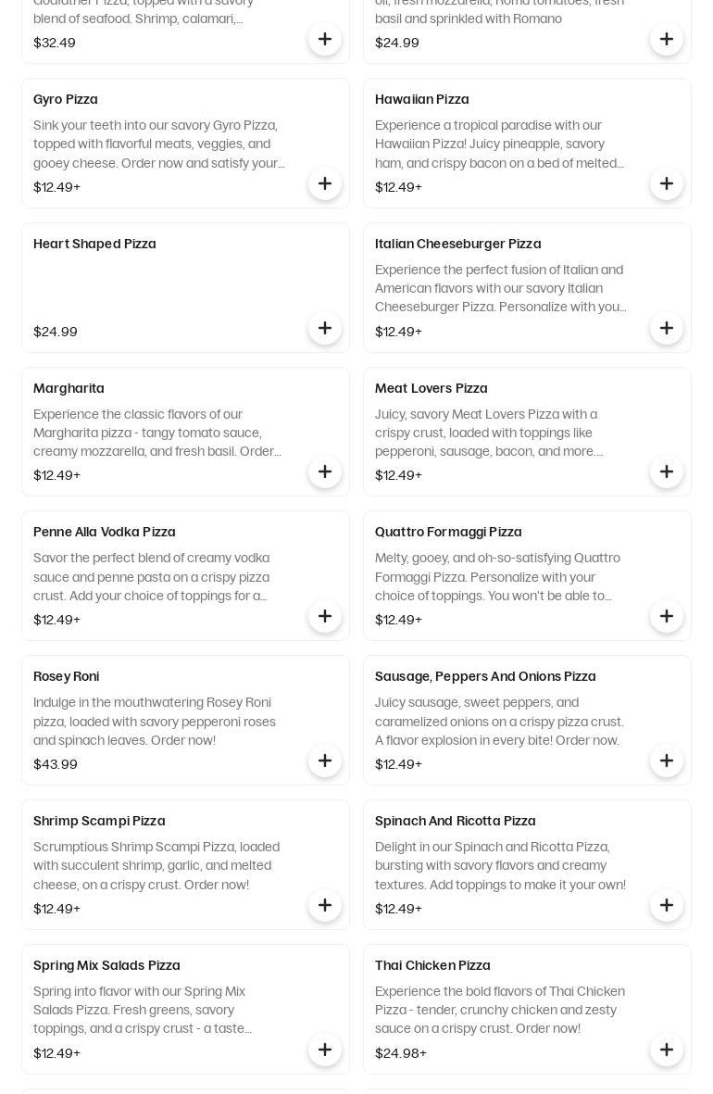This screenshot has width=713, height=1094.
Task: Add Thai Chicken Pizza to the order
Action: click(667, 1050)
